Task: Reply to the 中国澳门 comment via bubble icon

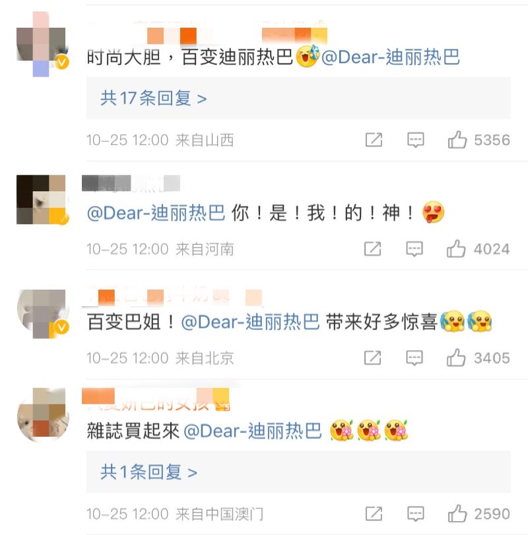Action: (415, 513)
